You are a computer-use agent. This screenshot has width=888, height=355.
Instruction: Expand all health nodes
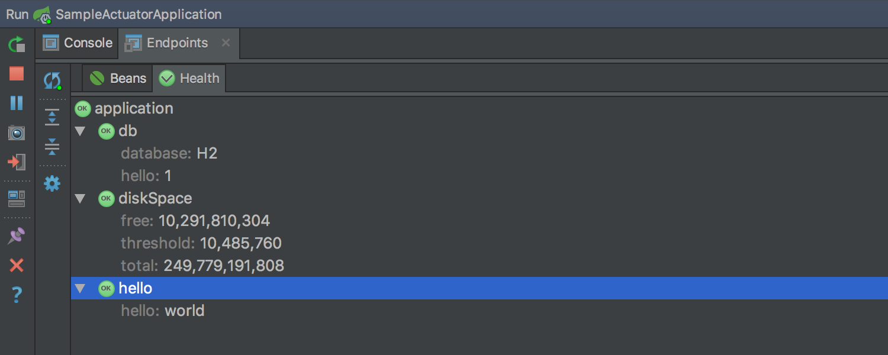coord(53,117)
